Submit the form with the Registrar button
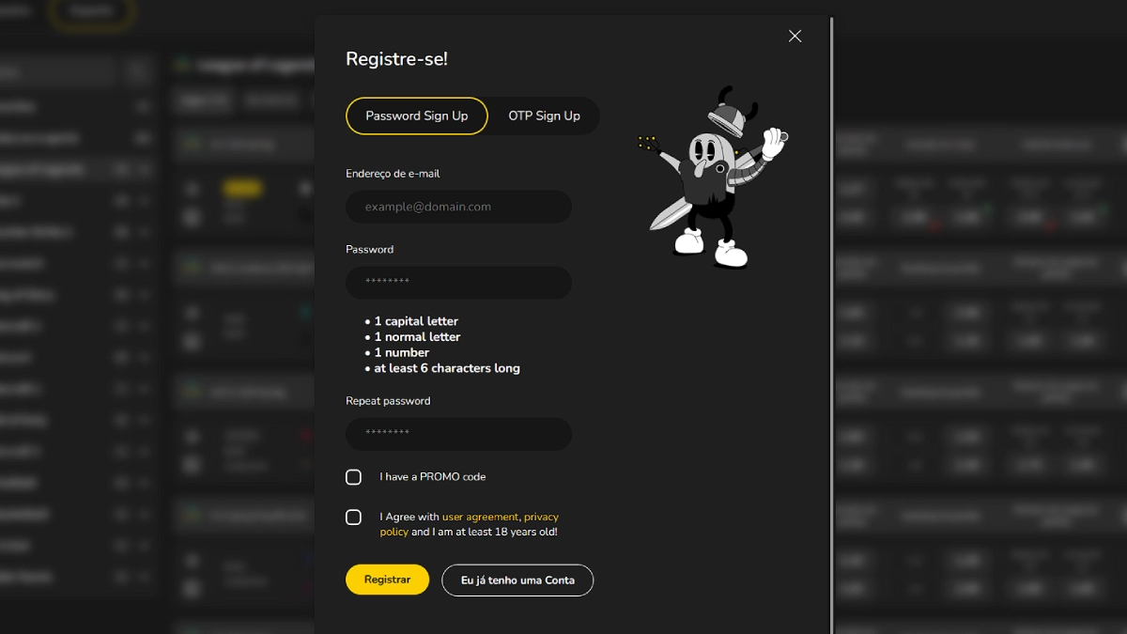The image size is (1127, 634). (x=387, y=580)
